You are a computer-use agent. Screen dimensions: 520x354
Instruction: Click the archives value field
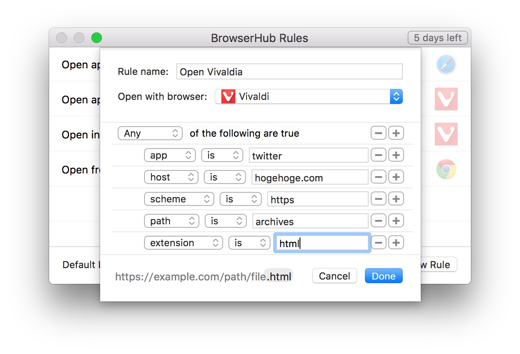tap(310, 221)
